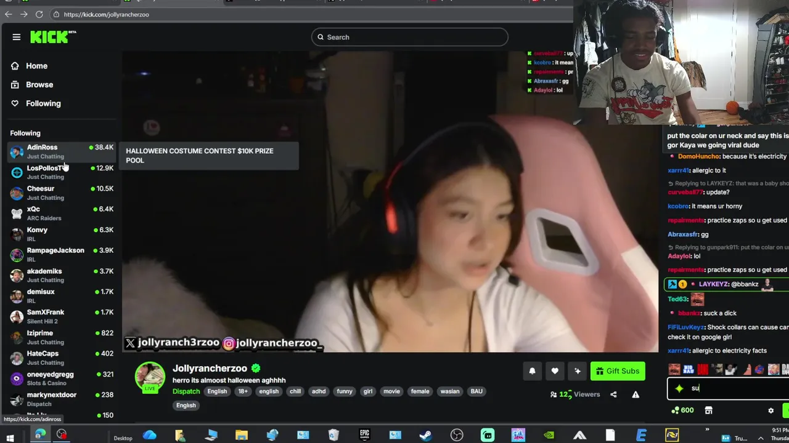
Task: Open Recycle Bin from the taskbar
Action: tap(333, 436)
